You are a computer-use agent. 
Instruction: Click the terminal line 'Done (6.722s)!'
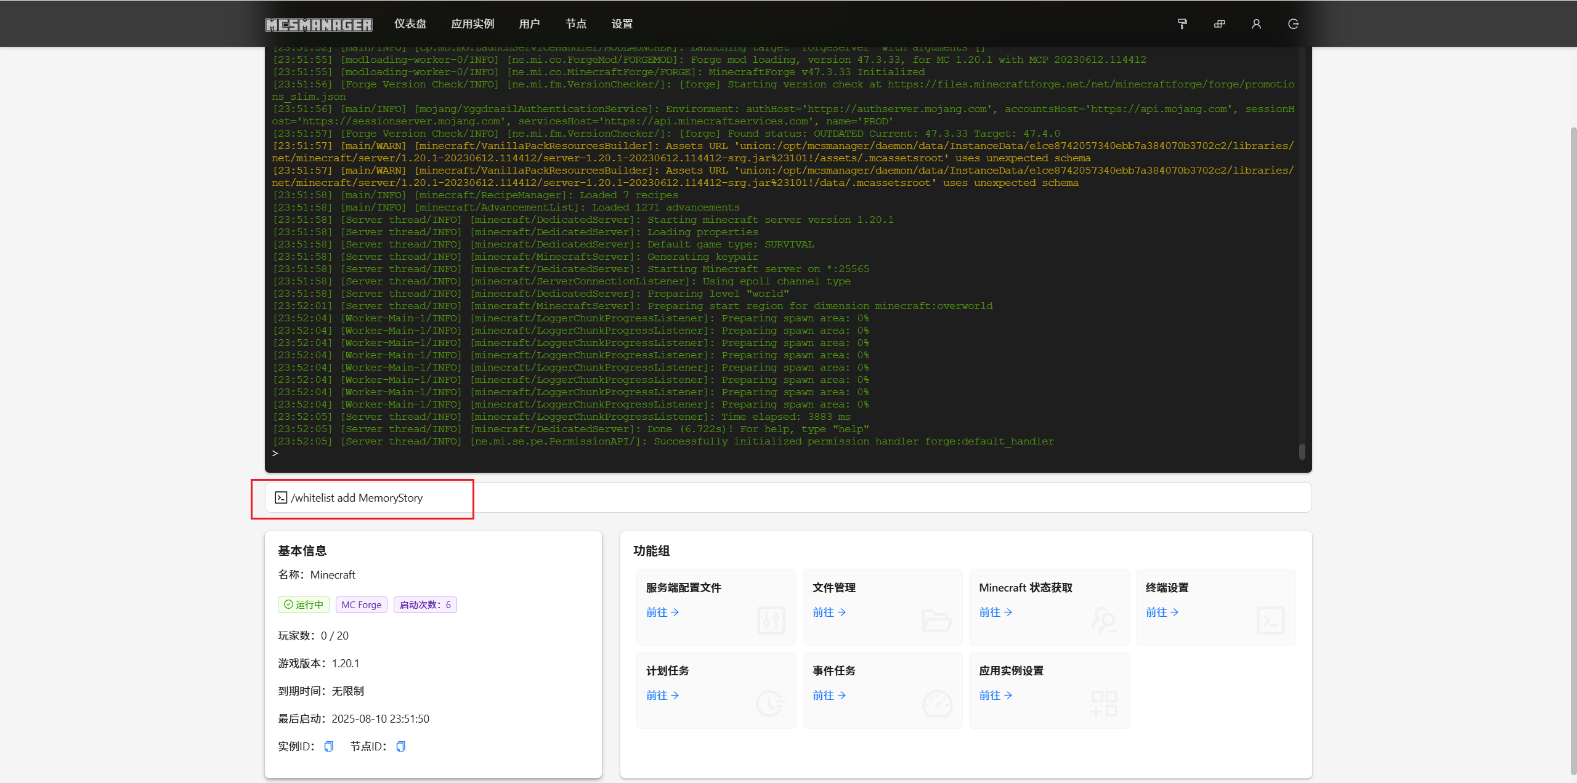(x=570, y=429)
